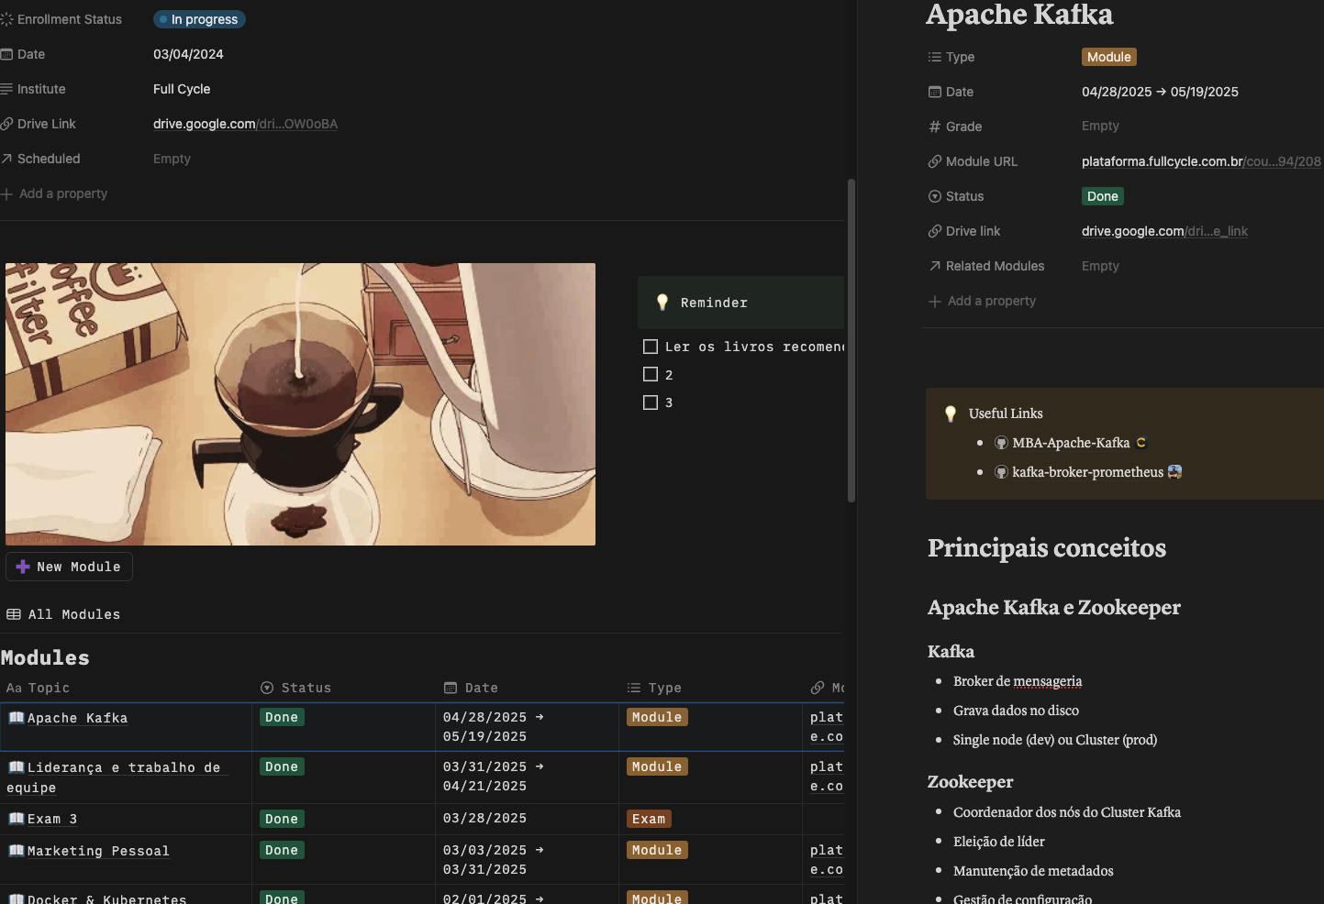Viewport: 1324px width, 904px height.
Task: Open the Module type tag in Kafka panel
Action: (x=1109, y=57)
